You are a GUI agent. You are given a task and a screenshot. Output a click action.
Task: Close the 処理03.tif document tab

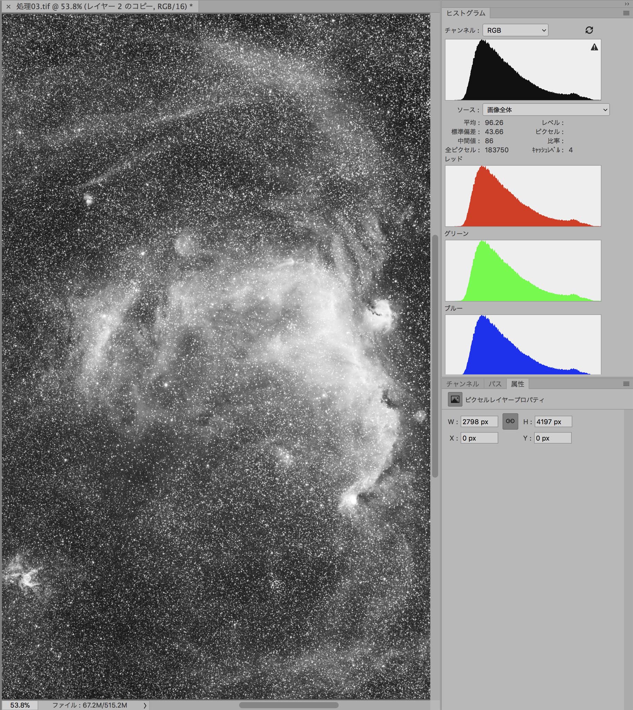click(x=8, y=7)
